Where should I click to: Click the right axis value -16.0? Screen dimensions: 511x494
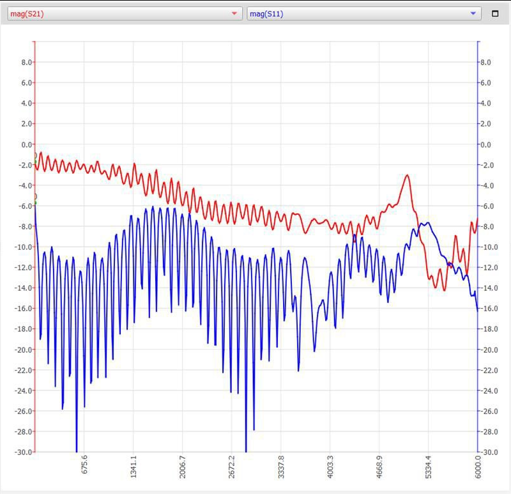click(x=489, y=309)
